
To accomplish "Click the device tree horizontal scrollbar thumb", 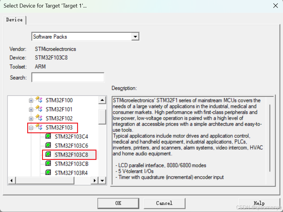I will click(x=45, y=181).
